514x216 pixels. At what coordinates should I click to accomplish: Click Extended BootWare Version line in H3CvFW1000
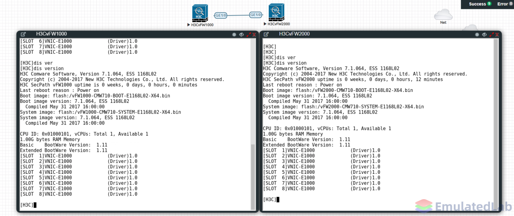(x=63, y=151)
